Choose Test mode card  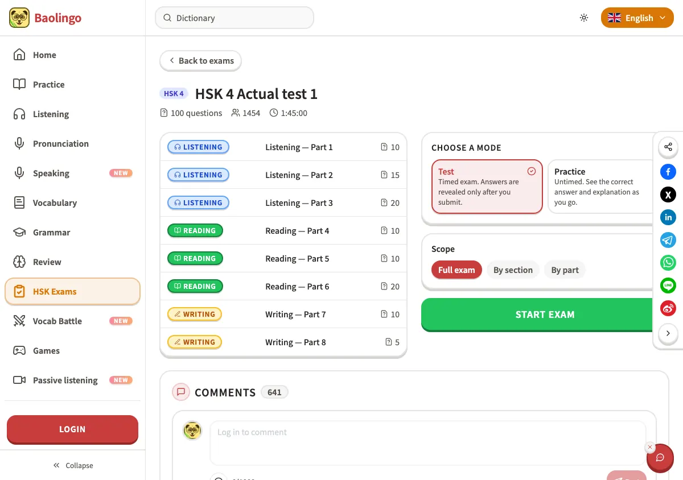(487, 187)
